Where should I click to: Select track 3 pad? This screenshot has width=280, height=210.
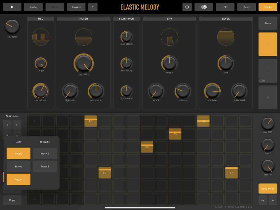pyautogui.click(x=268, y=97)
